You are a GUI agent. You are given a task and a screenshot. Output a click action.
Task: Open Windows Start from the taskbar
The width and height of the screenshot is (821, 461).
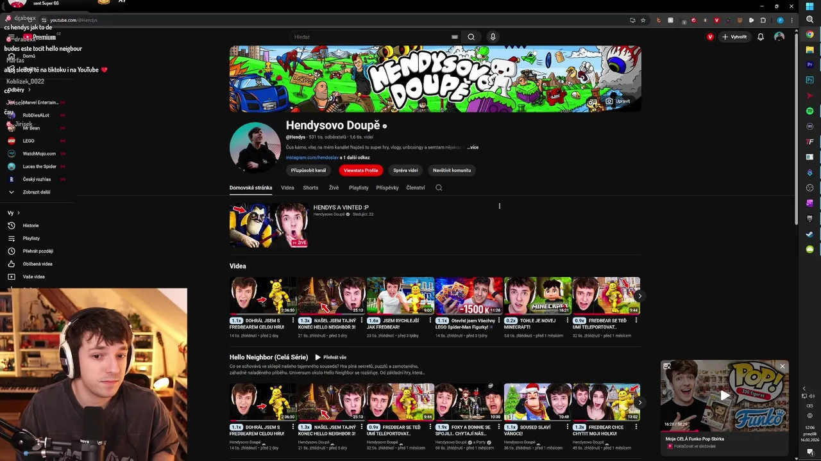809,6
